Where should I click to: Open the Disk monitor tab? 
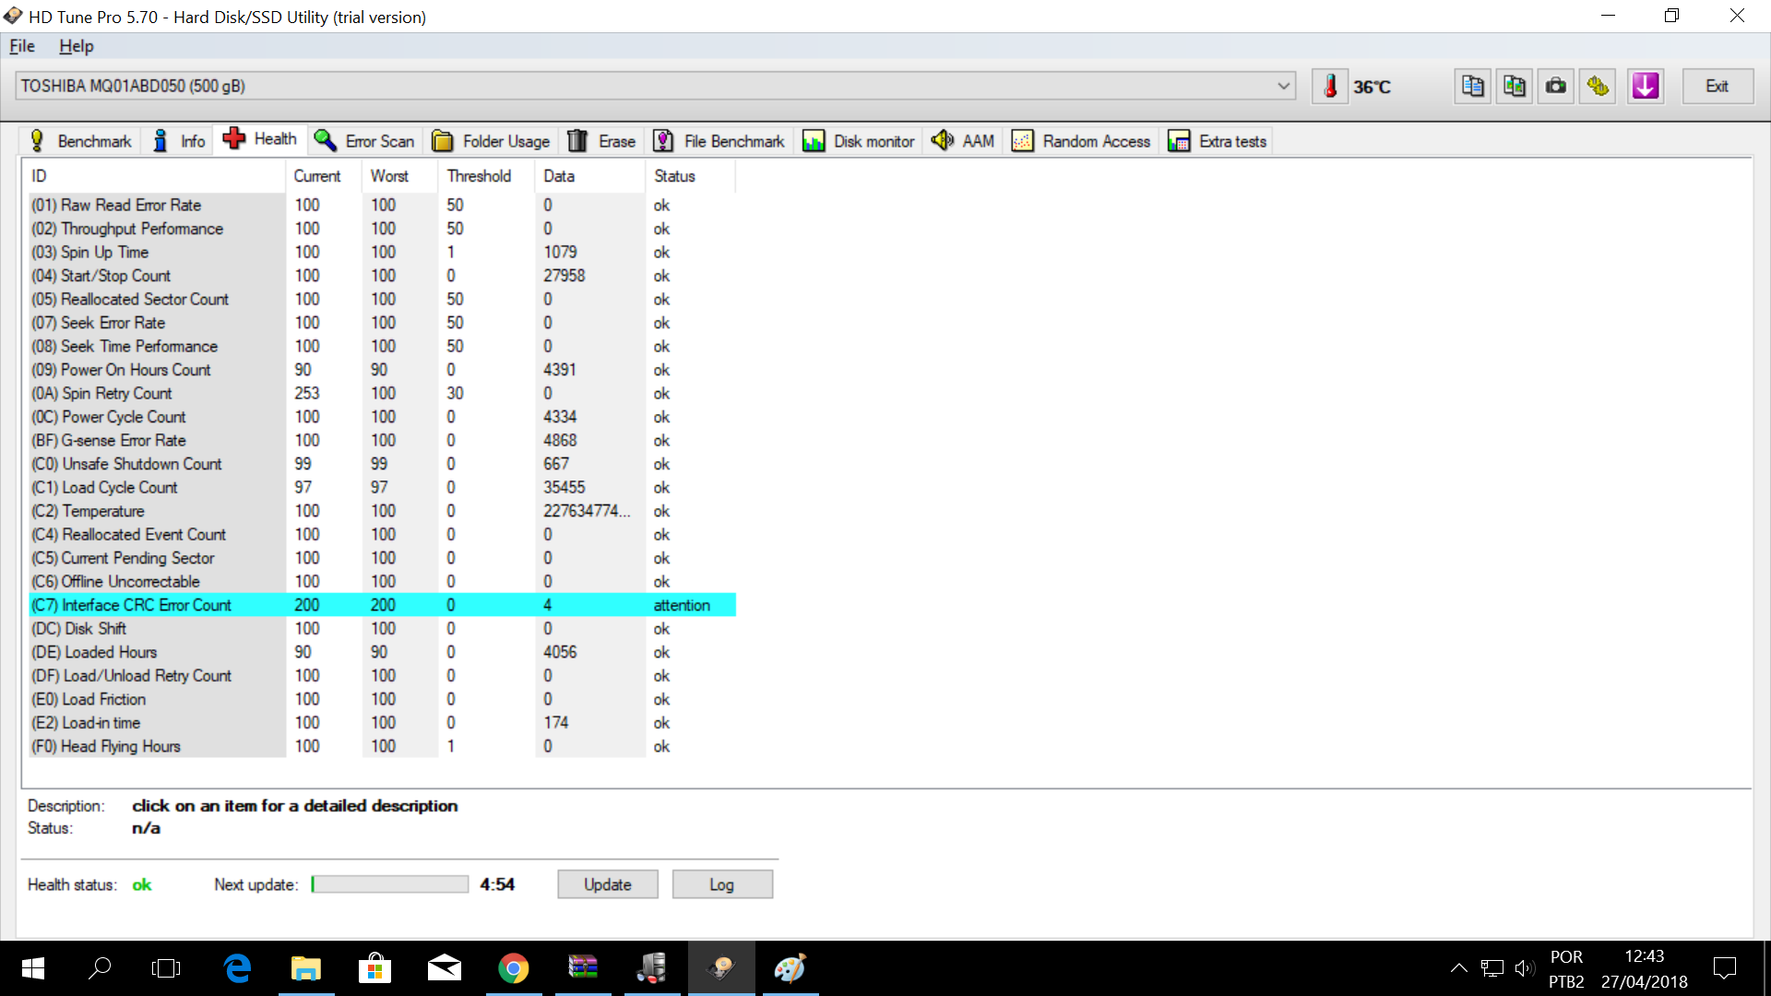pos(859,141)
